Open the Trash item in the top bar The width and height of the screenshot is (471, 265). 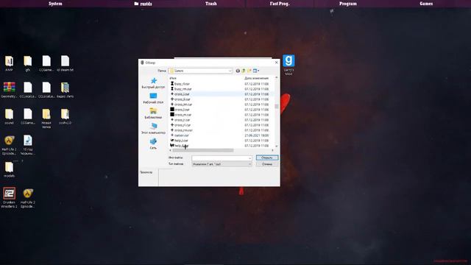pos(211,4)
